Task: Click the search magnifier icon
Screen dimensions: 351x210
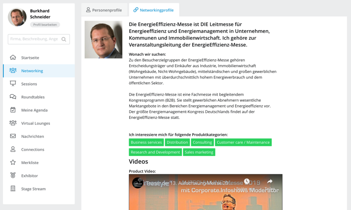Action: [64, 39]
